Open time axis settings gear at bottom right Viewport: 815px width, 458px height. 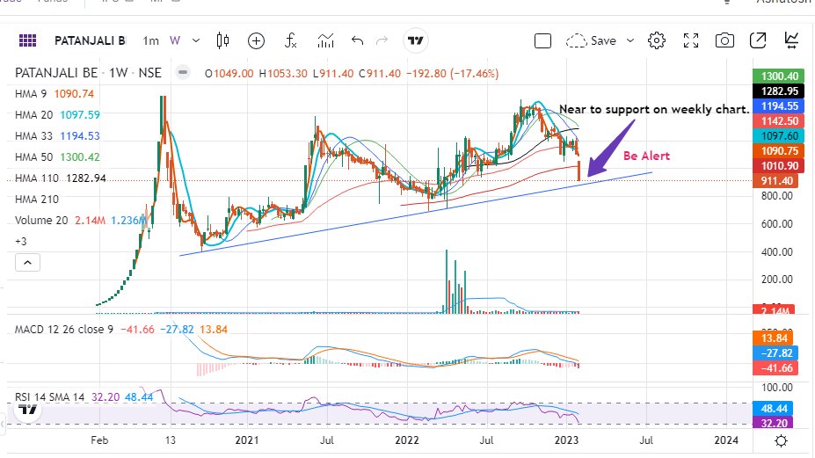(781, 440)
